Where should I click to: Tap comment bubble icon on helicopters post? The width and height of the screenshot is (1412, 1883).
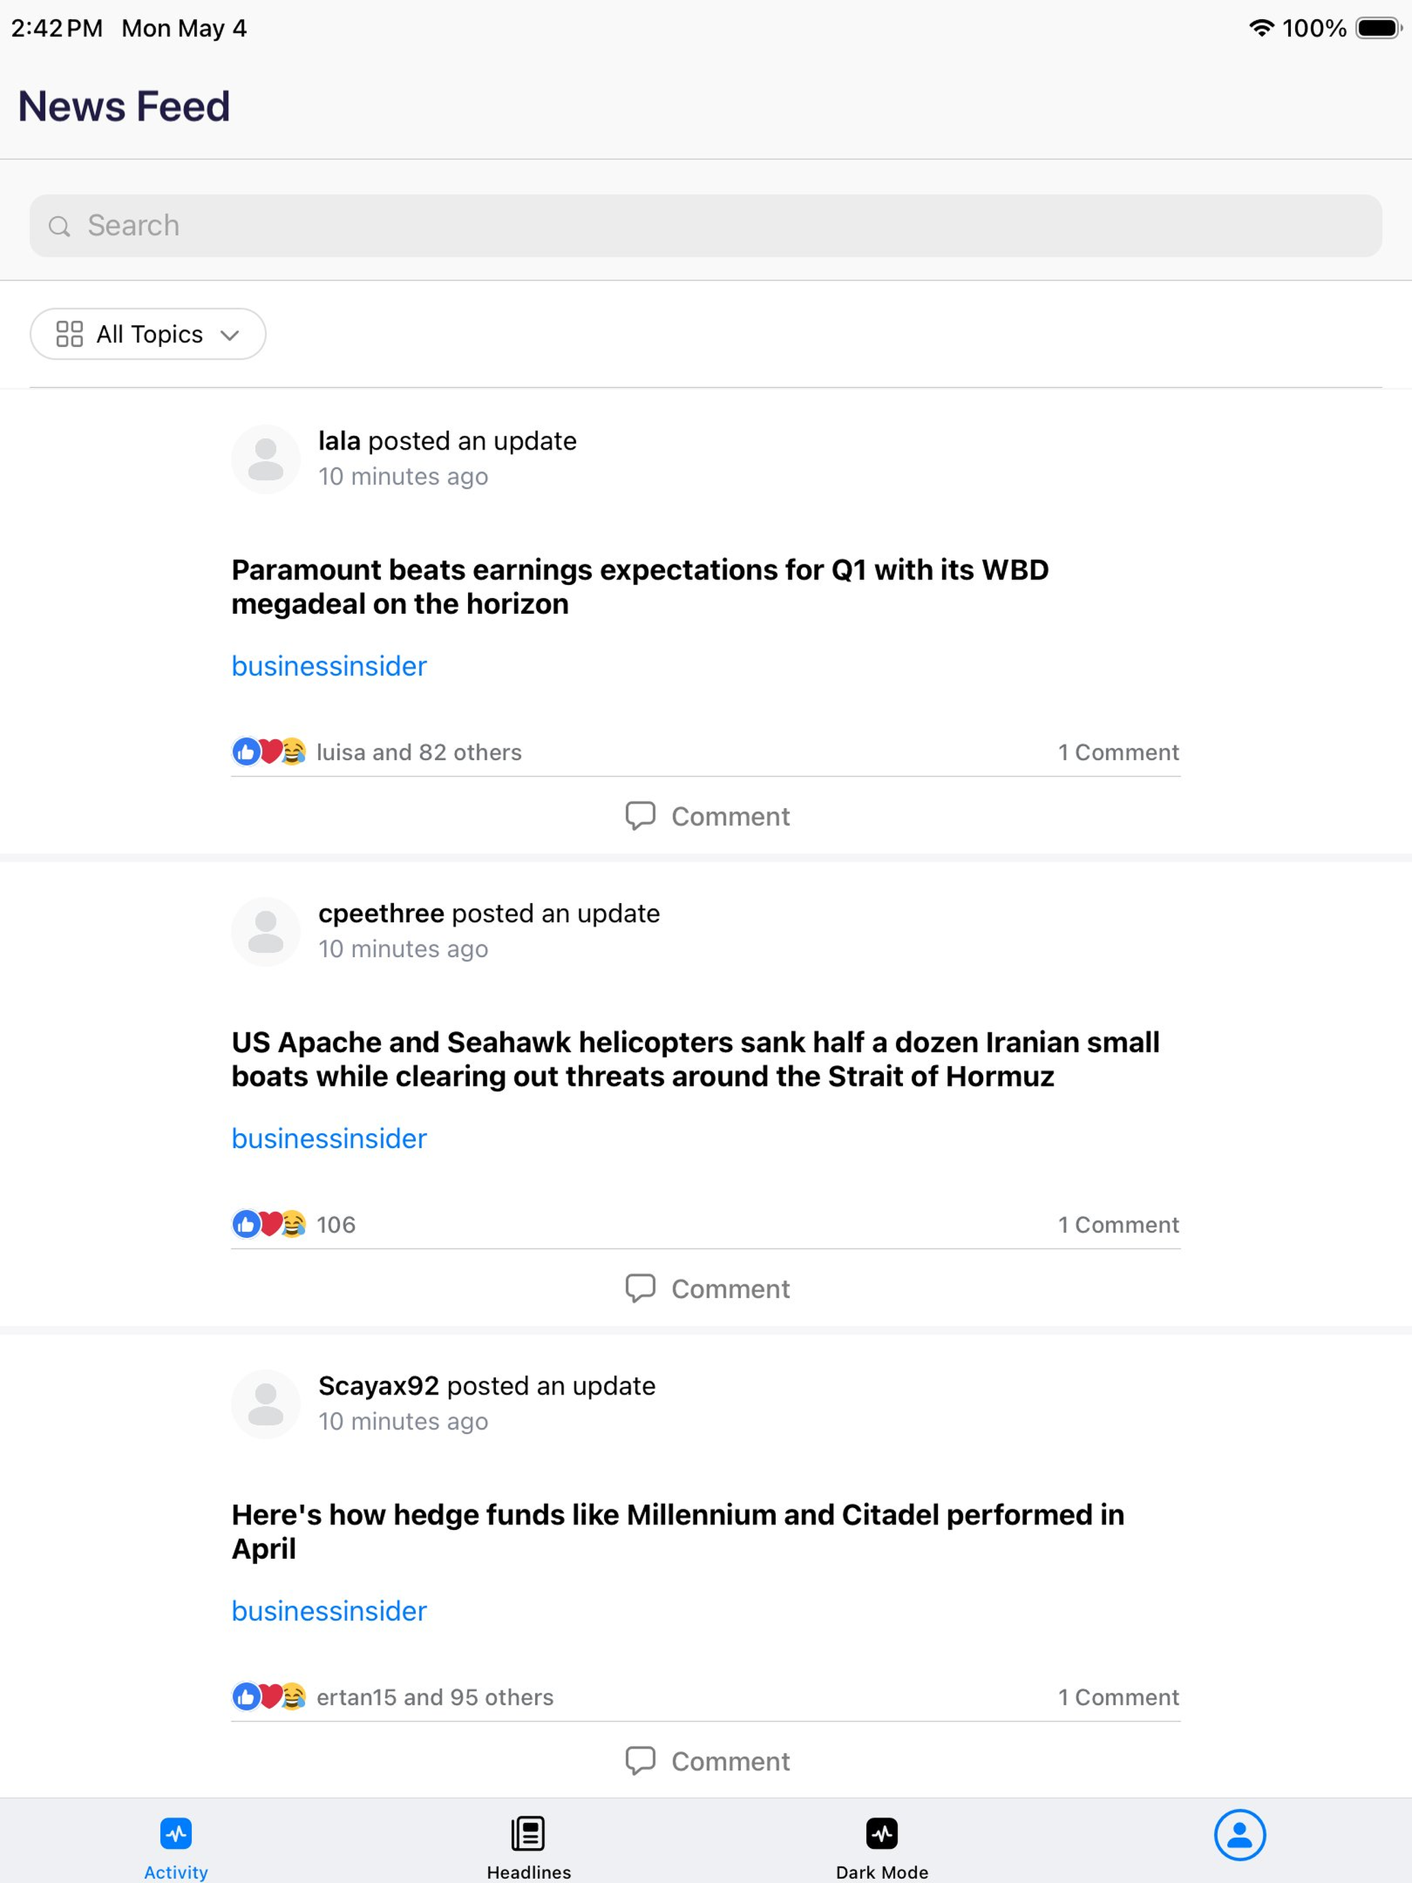pyautogui.click(x=640, y=1289)
